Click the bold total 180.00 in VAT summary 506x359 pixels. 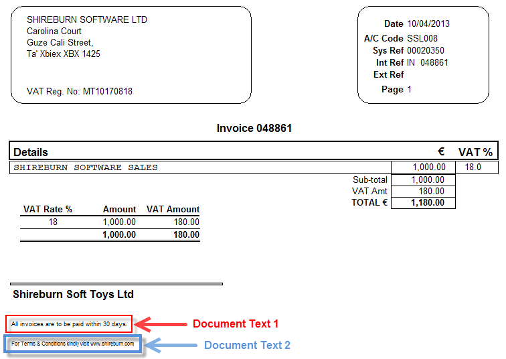pos(186,234)
